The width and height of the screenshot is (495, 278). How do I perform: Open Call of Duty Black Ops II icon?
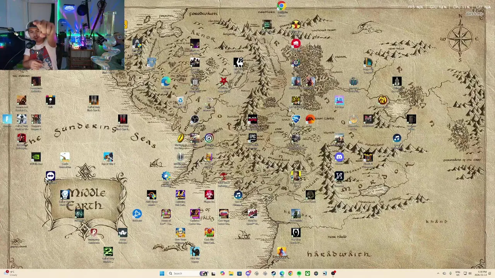tap(94, 100)
